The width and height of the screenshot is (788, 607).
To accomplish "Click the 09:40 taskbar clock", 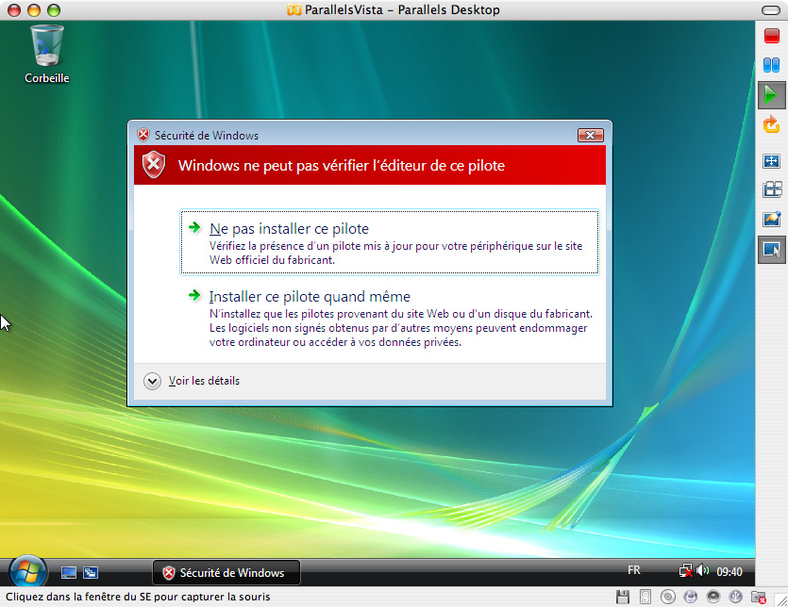I will 729,572.
